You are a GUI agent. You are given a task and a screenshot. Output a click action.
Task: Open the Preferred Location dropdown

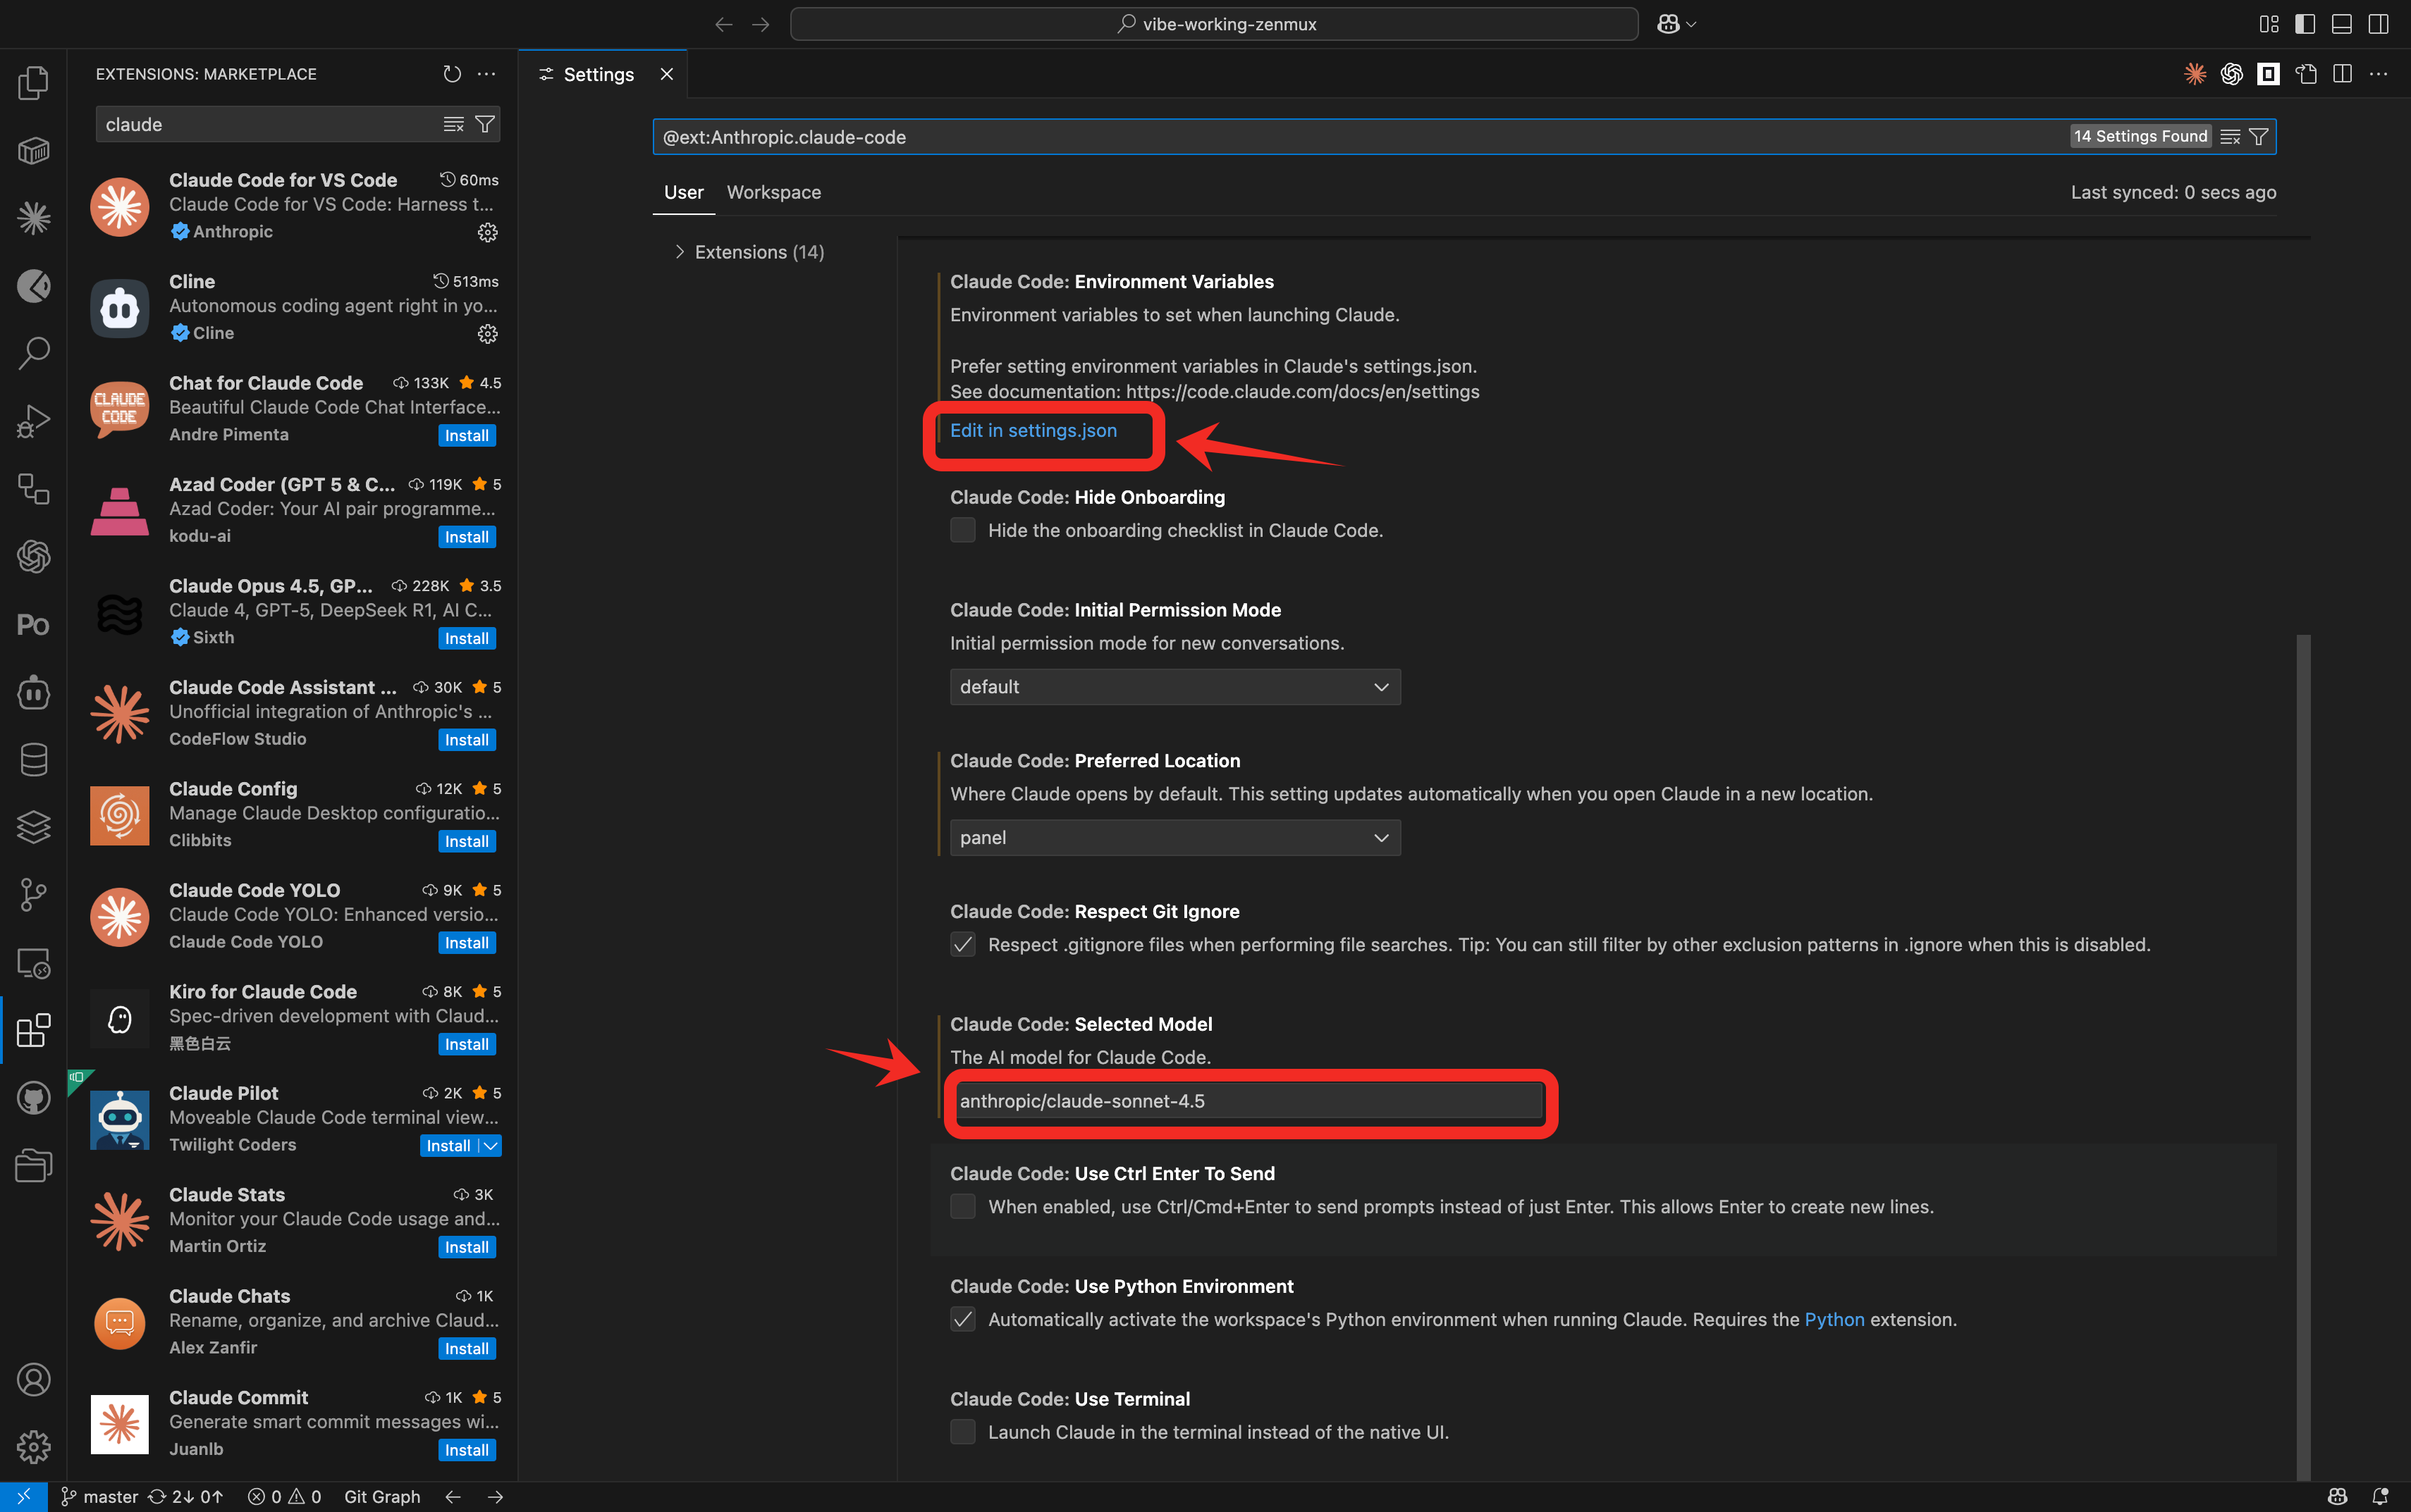point(1174,837)
